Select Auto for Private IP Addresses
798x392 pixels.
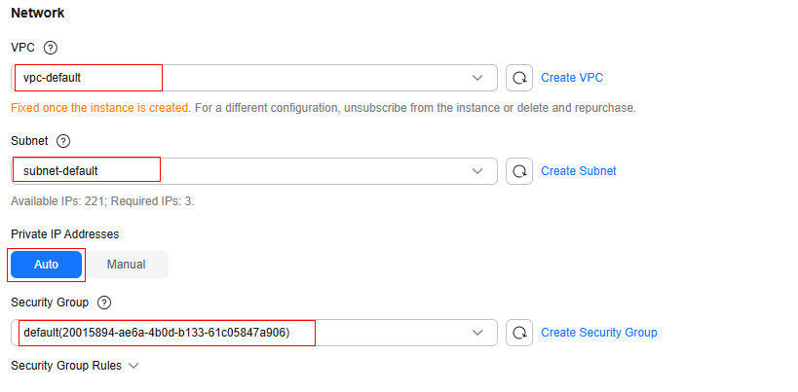click(x=47, y=265)
